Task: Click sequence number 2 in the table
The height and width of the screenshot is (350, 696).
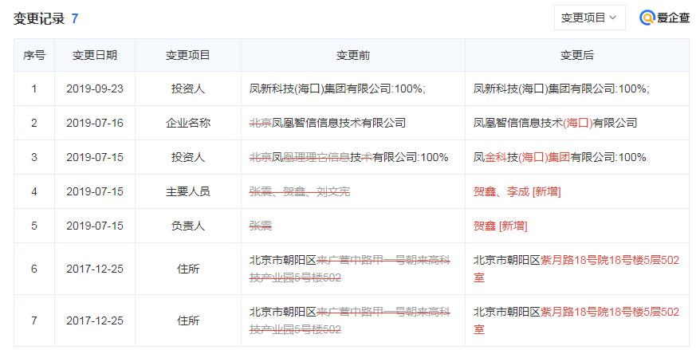Action: pyautogui.click(x=34, y=123)
